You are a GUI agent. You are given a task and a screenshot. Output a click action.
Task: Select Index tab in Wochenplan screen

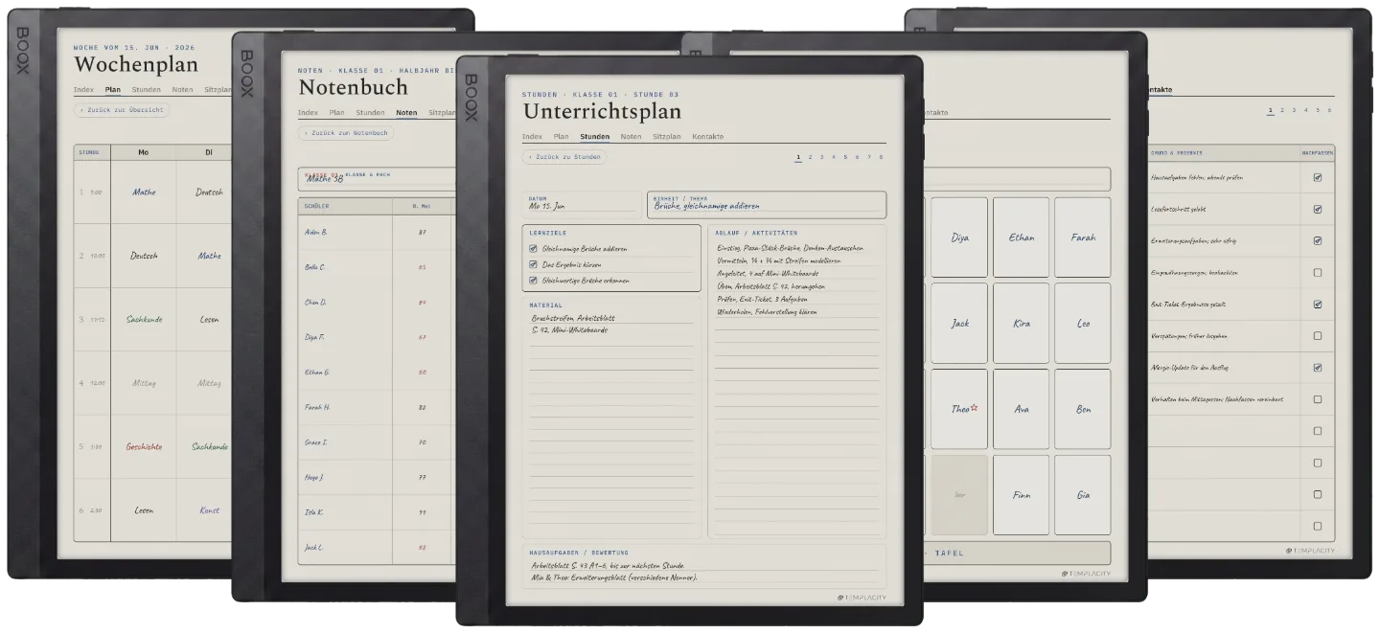tap(83, 89)
